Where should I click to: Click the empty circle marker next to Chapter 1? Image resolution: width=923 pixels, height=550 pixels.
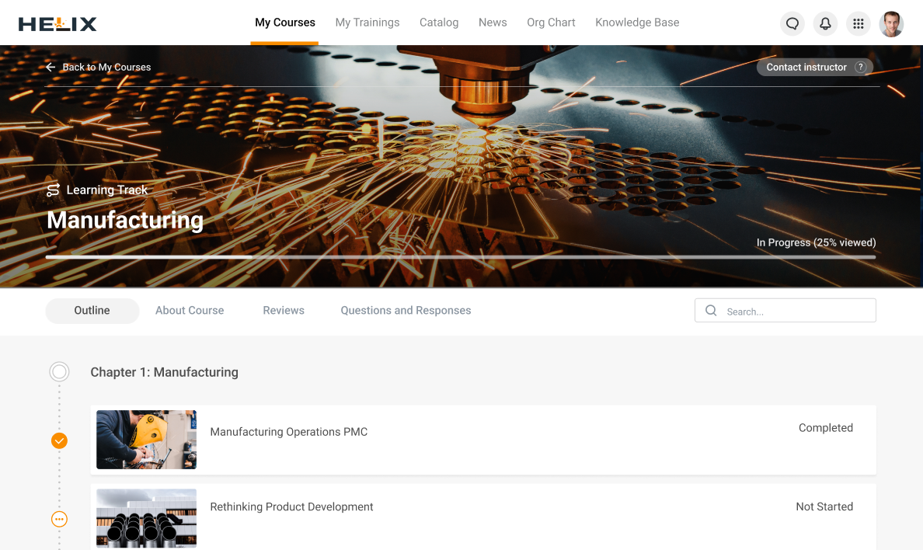pos(59,371)
